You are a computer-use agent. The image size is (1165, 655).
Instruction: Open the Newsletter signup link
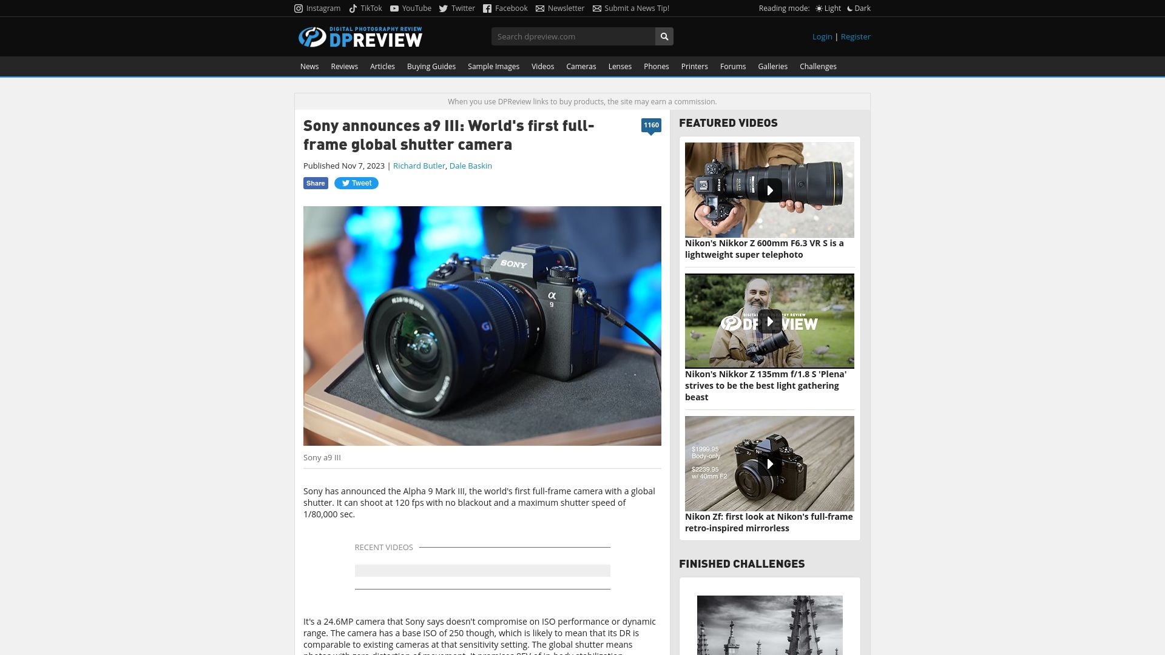(x=560, y=8)
